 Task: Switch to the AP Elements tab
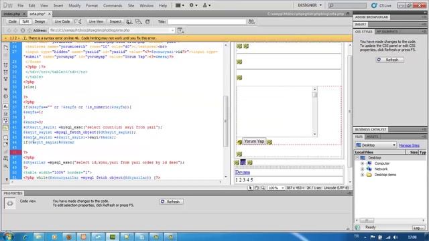click(387, 31)
